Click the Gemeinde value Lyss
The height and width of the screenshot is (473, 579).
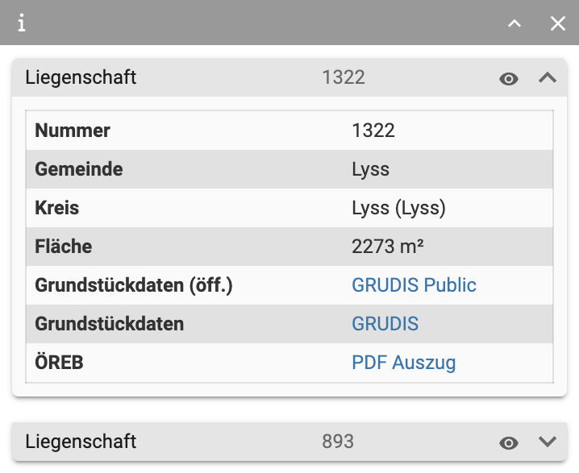(370, 169)
